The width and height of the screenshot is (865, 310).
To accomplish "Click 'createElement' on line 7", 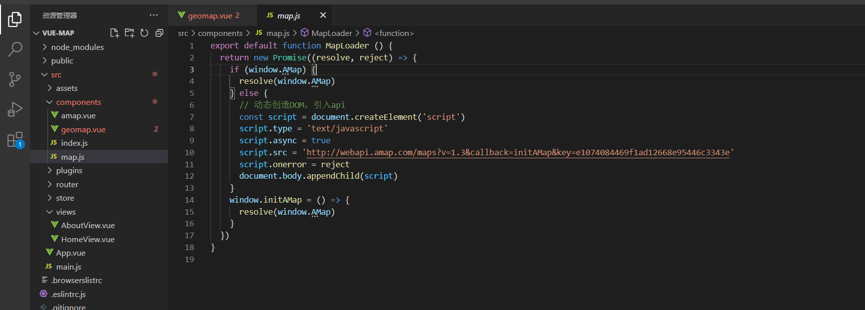I will pos(386,117).
